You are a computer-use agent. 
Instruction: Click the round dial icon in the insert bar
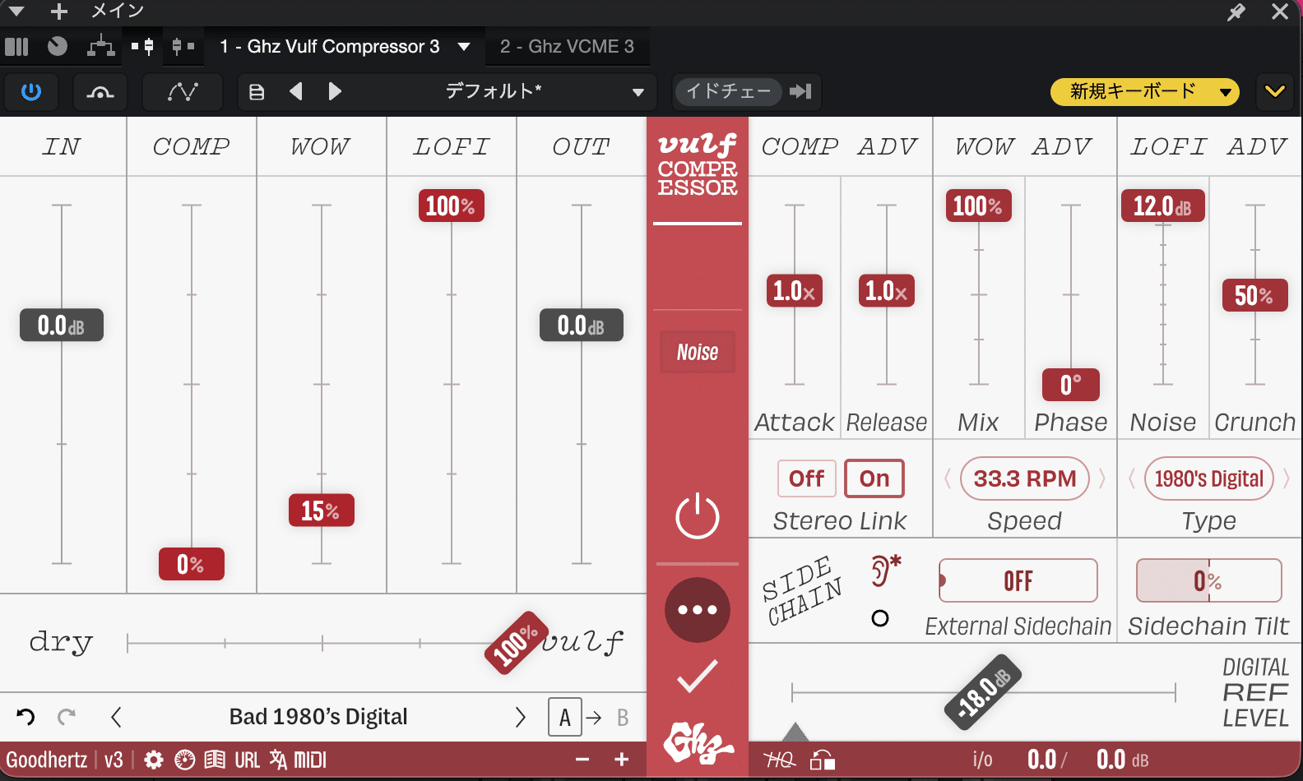(58, 47)
